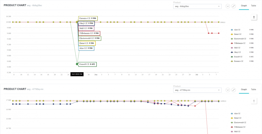Expand bottom chart to fullscreen
The image size is (262, 134).
coord(234,90)
